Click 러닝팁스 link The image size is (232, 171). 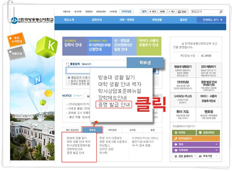click(105, 145)
